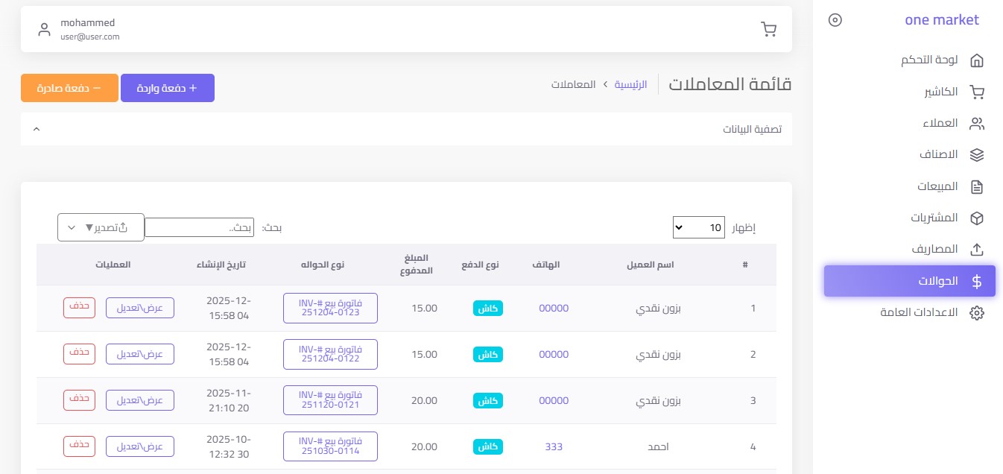
Task: Delete row 1 using its حذف button
Action: coord(79,307)
